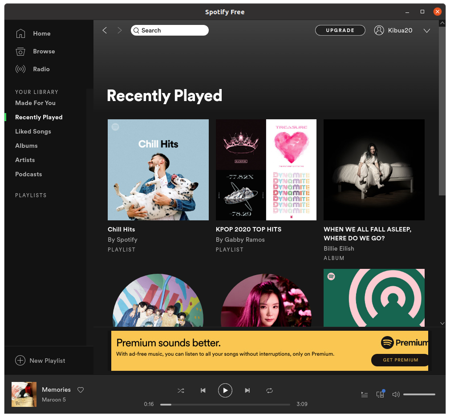This screenshot has height=418, width=450.
Task: Click the scrollbar down arrow
Action: (442, 324)
